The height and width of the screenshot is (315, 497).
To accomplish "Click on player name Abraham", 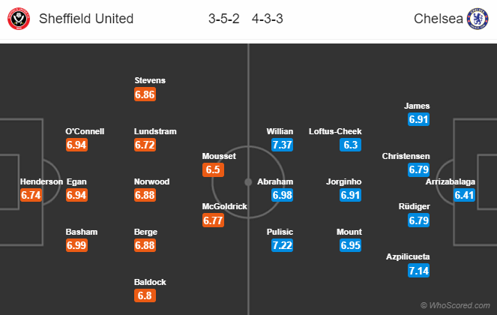I will tap(275, 181).
